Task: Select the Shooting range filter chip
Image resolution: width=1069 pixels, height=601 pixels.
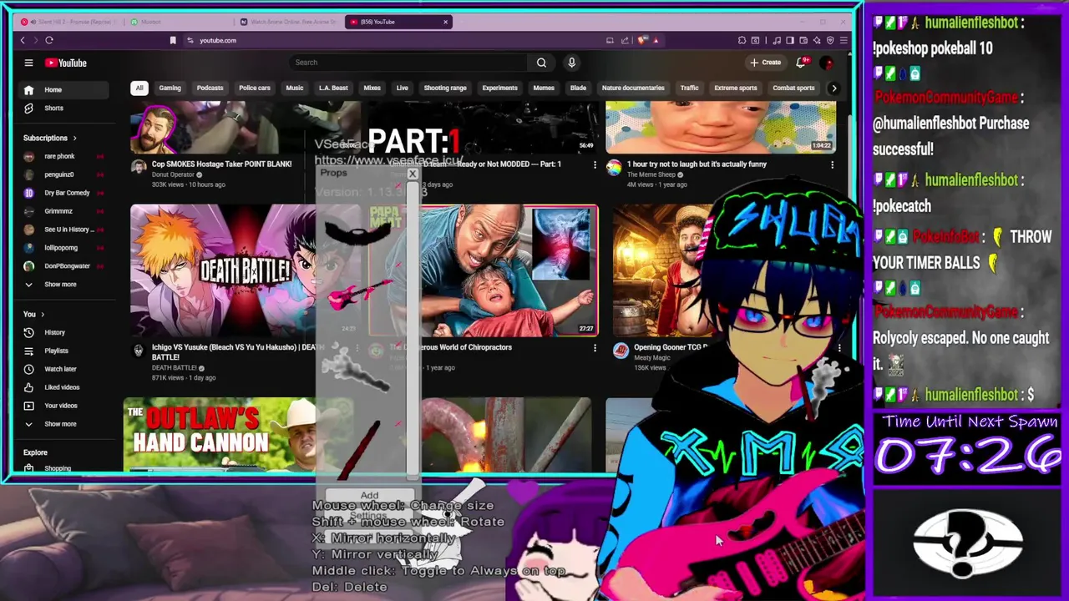Action: pos(445,88)
